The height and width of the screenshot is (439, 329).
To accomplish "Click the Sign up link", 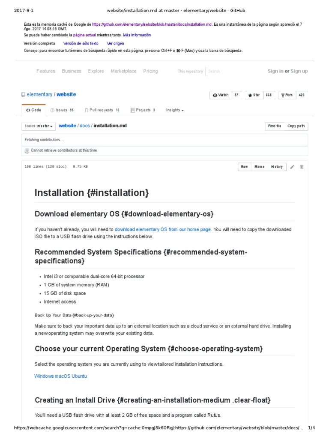I will [x=299, y=71].
